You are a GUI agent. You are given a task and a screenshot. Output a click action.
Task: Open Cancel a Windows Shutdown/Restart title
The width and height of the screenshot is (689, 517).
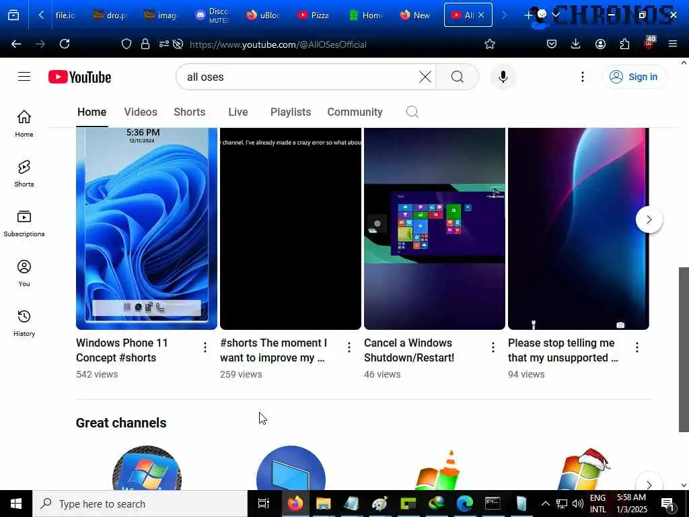point(409,350)
